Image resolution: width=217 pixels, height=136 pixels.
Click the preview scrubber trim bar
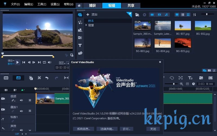coord(28,56)
